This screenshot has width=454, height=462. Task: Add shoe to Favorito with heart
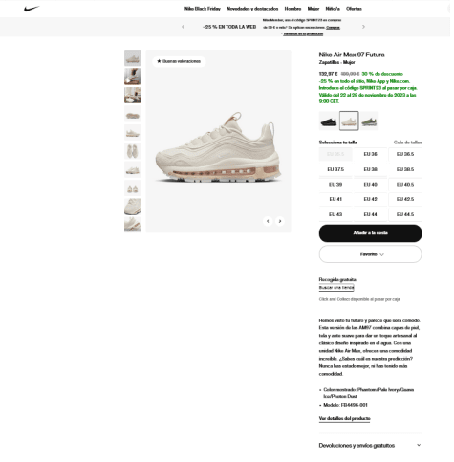370,254
